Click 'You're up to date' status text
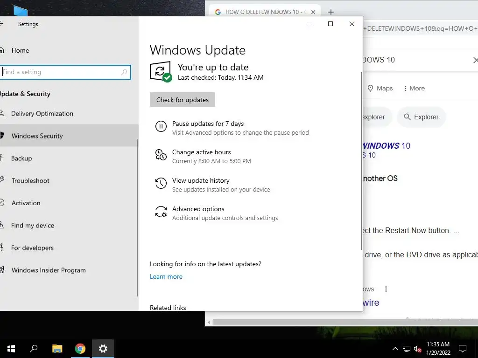The height and width of the screenshot is (358, 478). click(x=213, y=67)
